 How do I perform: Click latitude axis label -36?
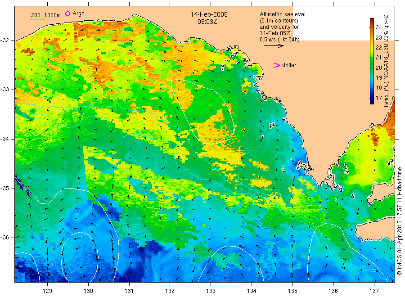pyautogui.click(x=4, y=237)
